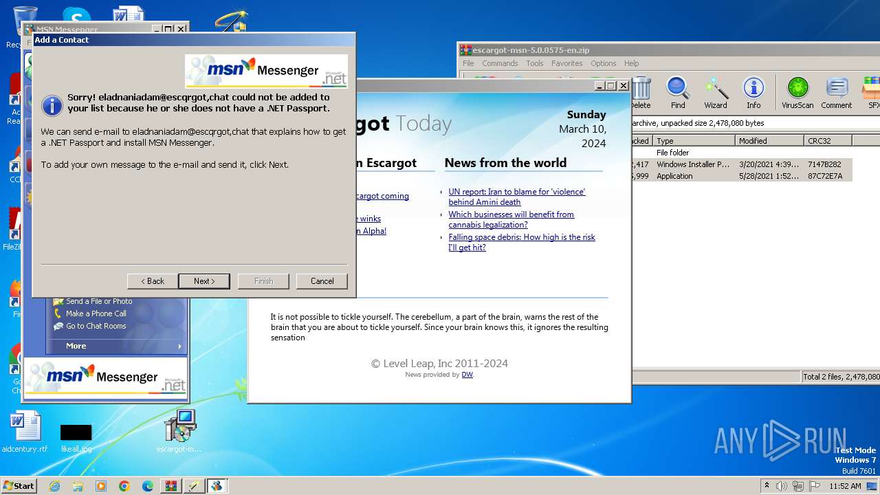The height and width of the screenshot is (495, 880).
Task: Open the cannabis legalization businesses link
Action: pos(511,219)
